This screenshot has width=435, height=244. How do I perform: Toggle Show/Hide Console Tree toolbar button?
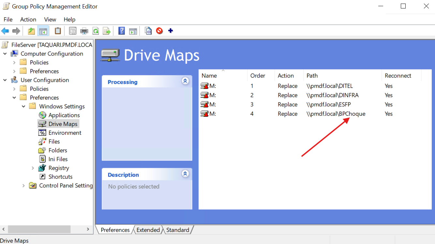(x=43, y=31)
